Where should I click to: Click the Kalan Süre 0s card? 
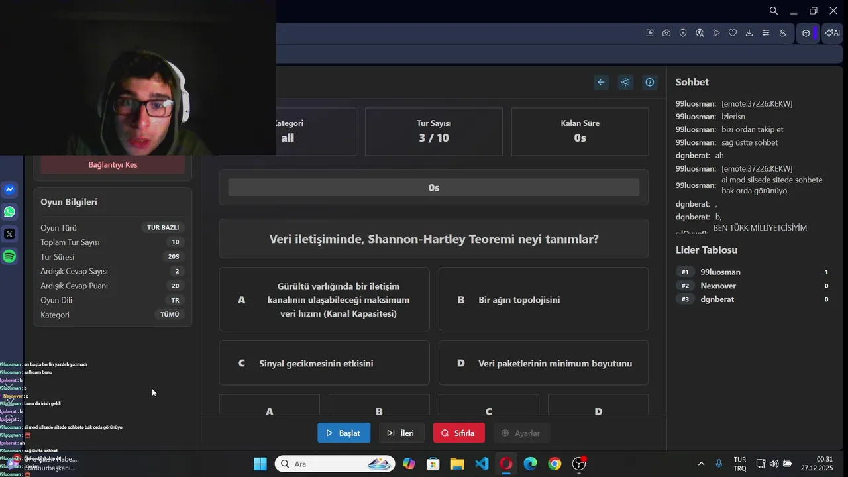coord(580,132)
